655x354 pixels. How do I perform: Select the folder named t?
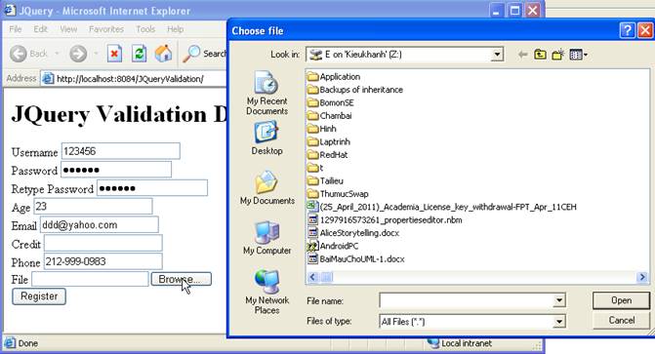315,168
